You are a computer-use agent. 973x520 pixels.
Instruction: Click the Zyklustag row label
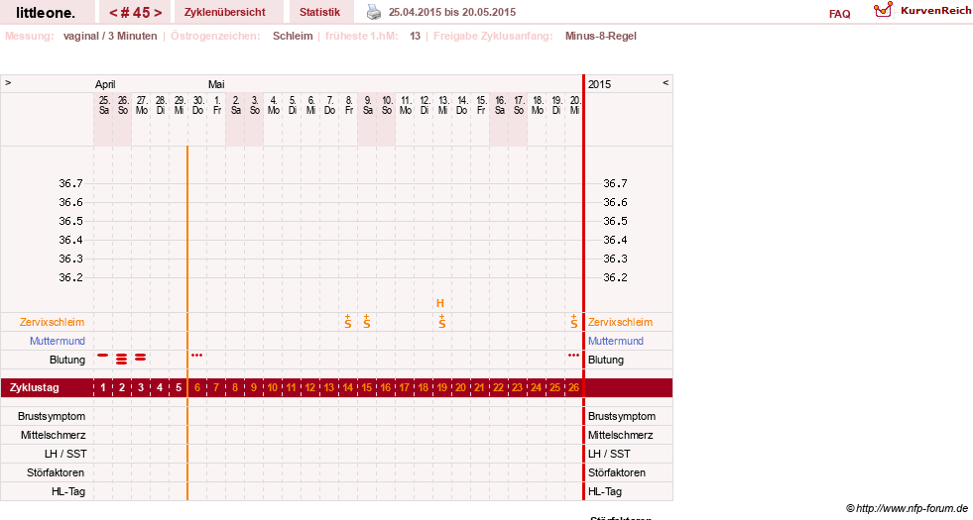35,388
